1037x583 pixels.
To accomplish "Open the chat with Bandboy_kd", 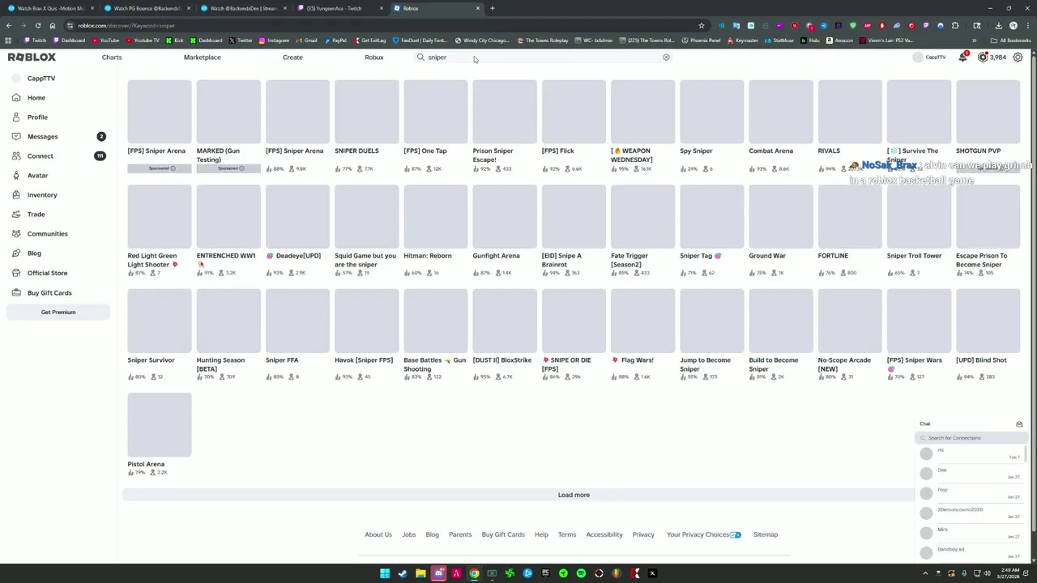I will [971, 552].
